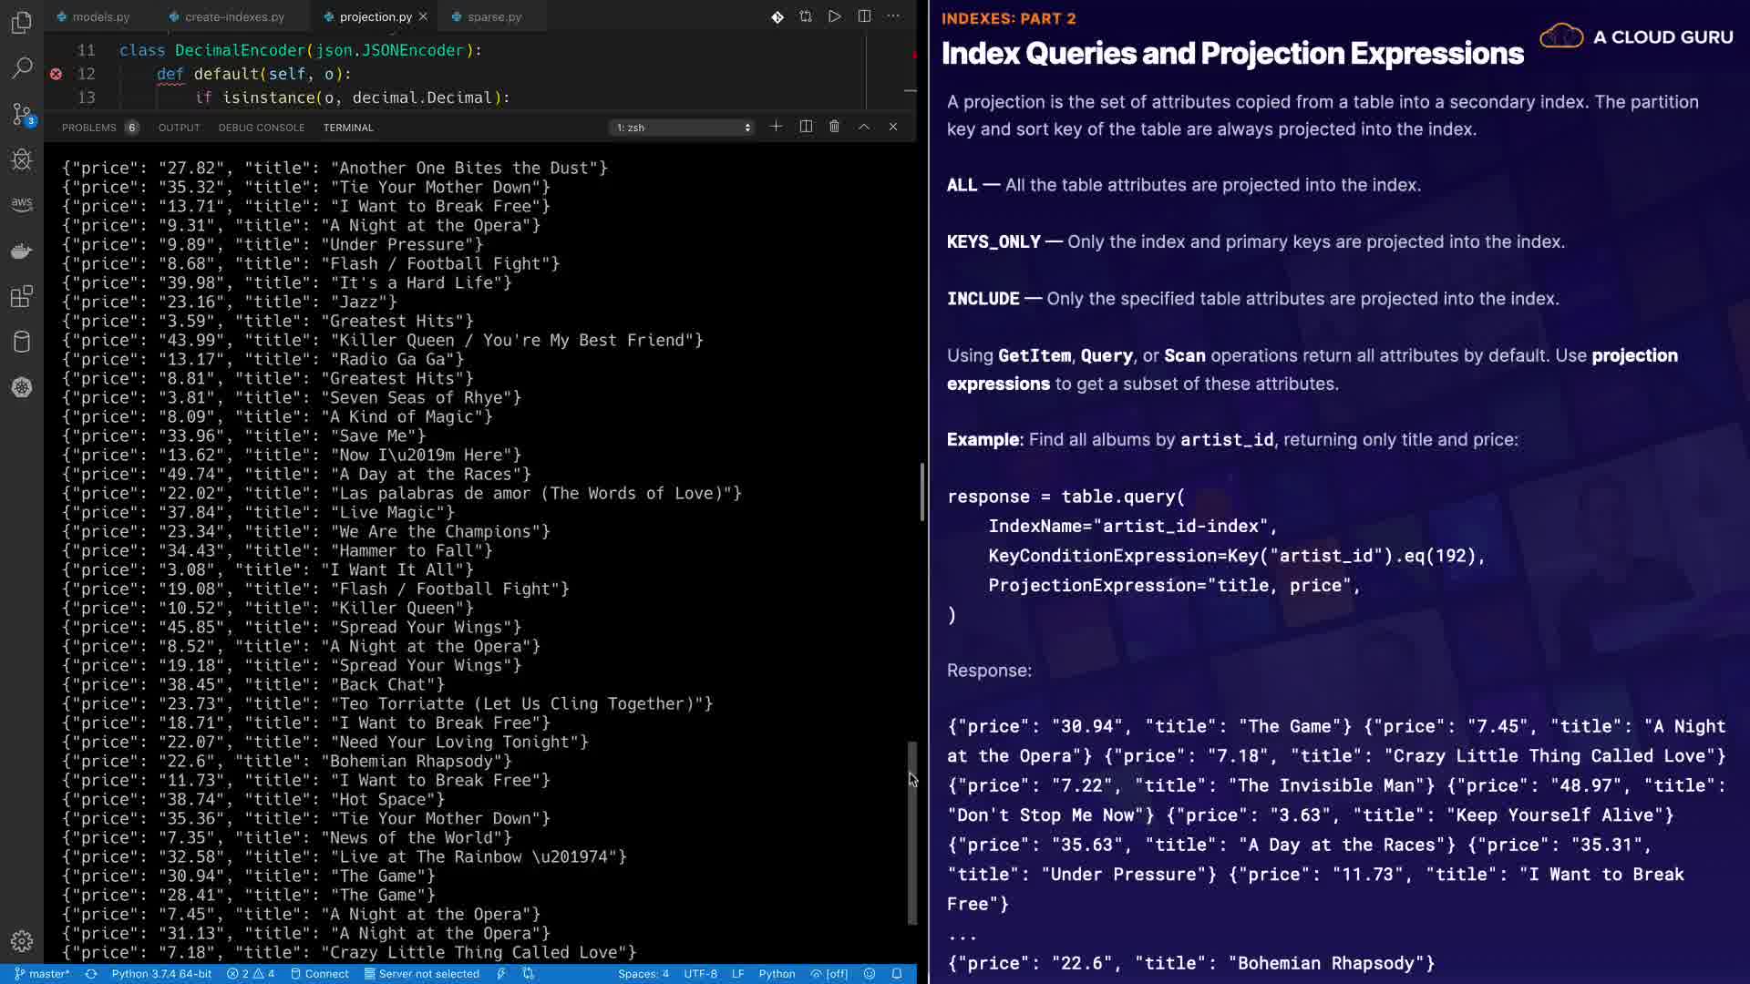Screen dimensions: 1750x984
Task: Open the AWS toolkit sidebar icon
Action: click(x=22, y=204)
